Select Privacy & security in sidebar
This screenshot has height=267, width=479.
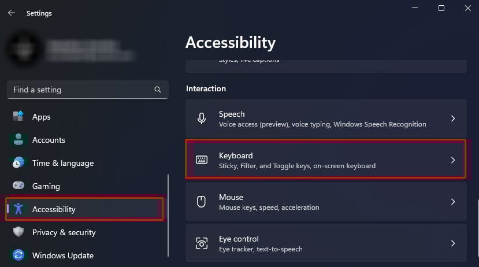(64, 232)
